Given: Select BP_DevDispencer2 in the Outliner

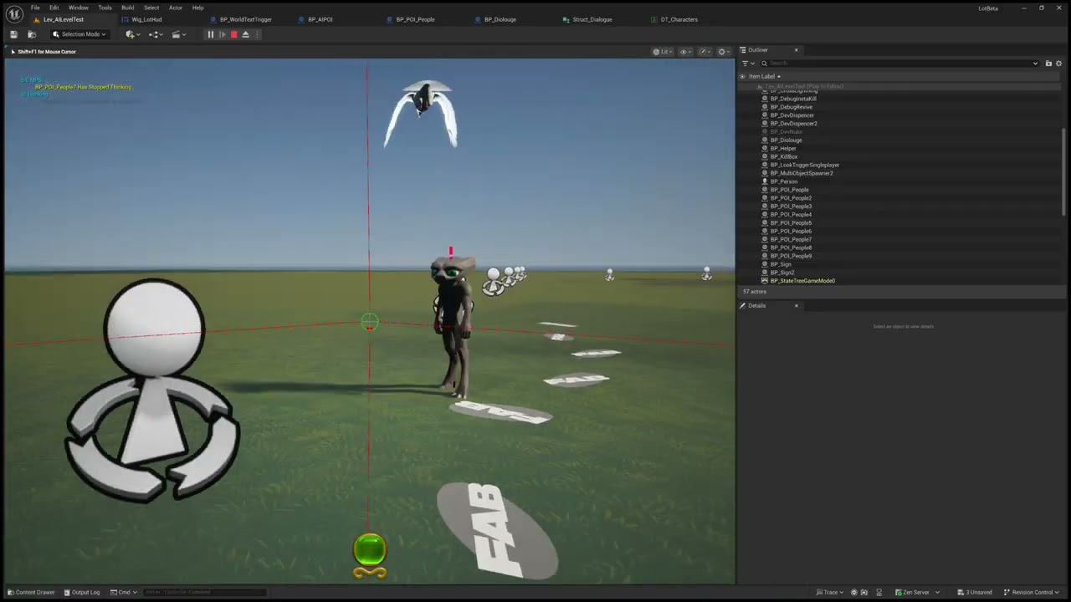Looking at the screenshot, I should point(793,124).
